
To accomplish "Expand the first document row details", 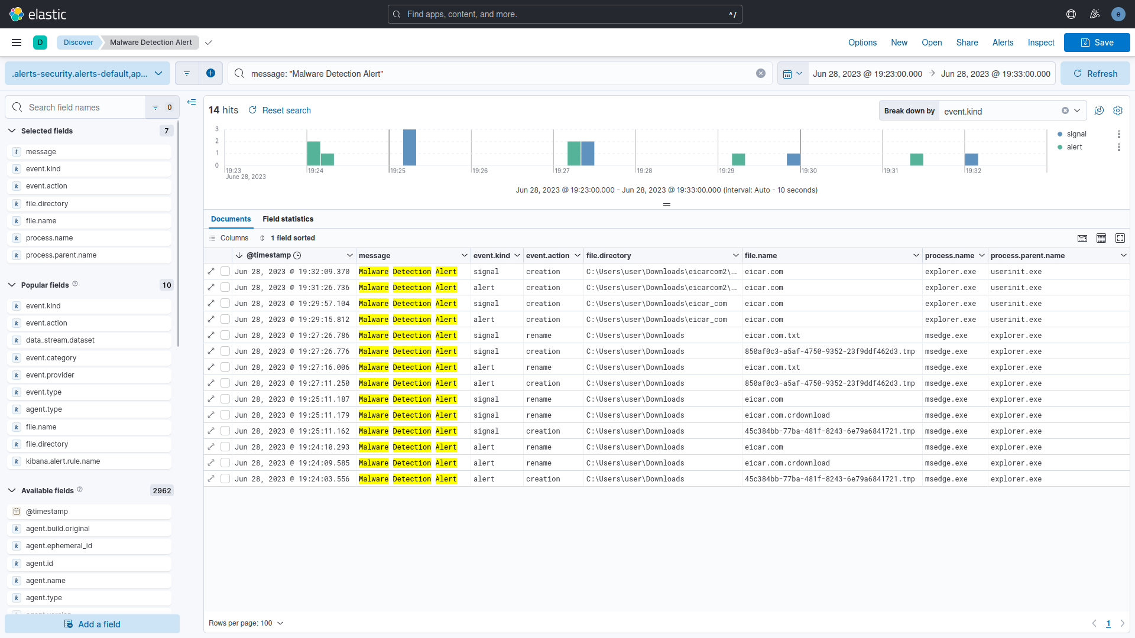I will tap(211, 272).
